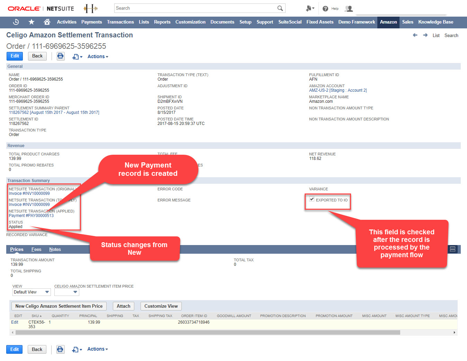Click the Oracle NetSuite logo
The width and height of the screenshot is (467, 361).
coord(41,9)
